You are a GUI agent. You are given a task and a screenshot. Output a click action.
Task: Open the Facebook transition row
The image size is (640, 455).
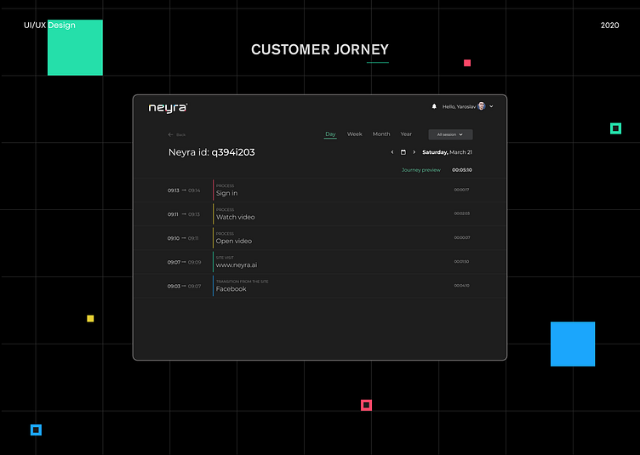tap(320, 287)
